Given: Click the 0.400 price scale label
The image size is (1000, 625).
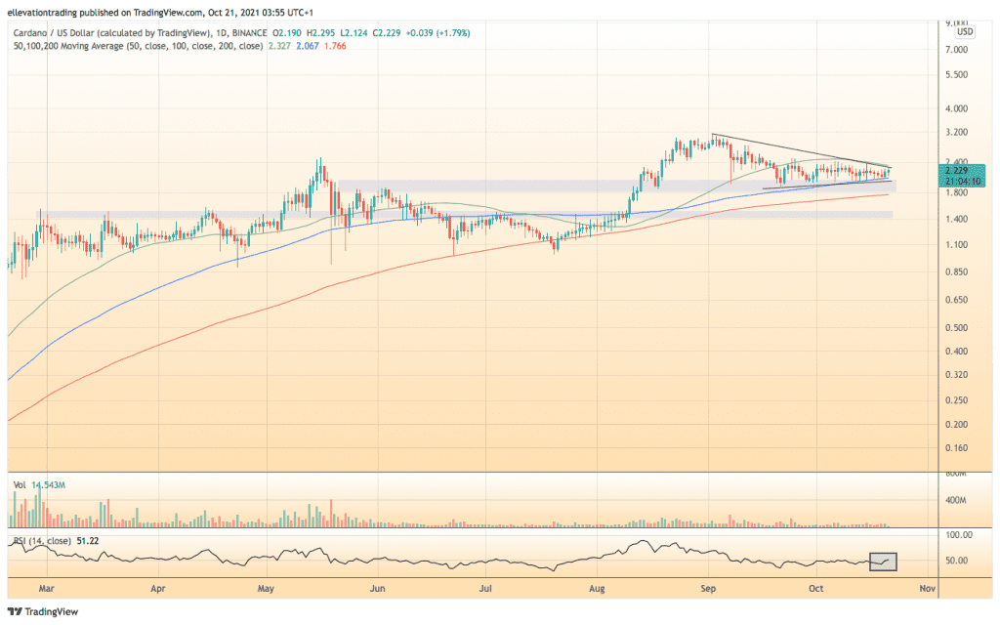Looking at the screenshot, I should [956, 352].
